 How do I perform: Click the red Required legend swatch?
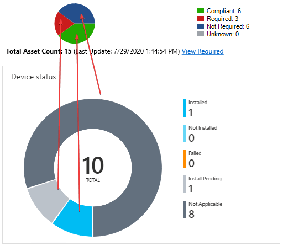pyautogui.click(x=200, y=19)
